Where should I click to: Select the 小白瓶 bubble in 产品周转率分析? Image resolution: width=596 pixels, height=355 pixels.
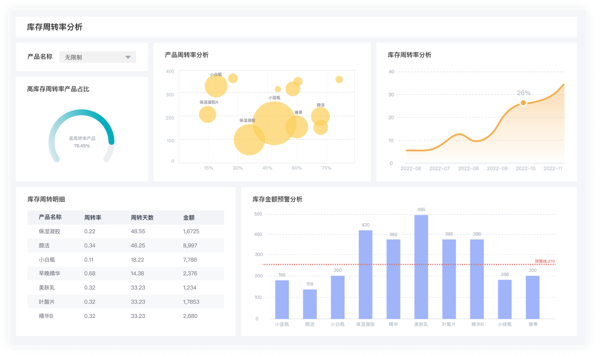(216, 86)
